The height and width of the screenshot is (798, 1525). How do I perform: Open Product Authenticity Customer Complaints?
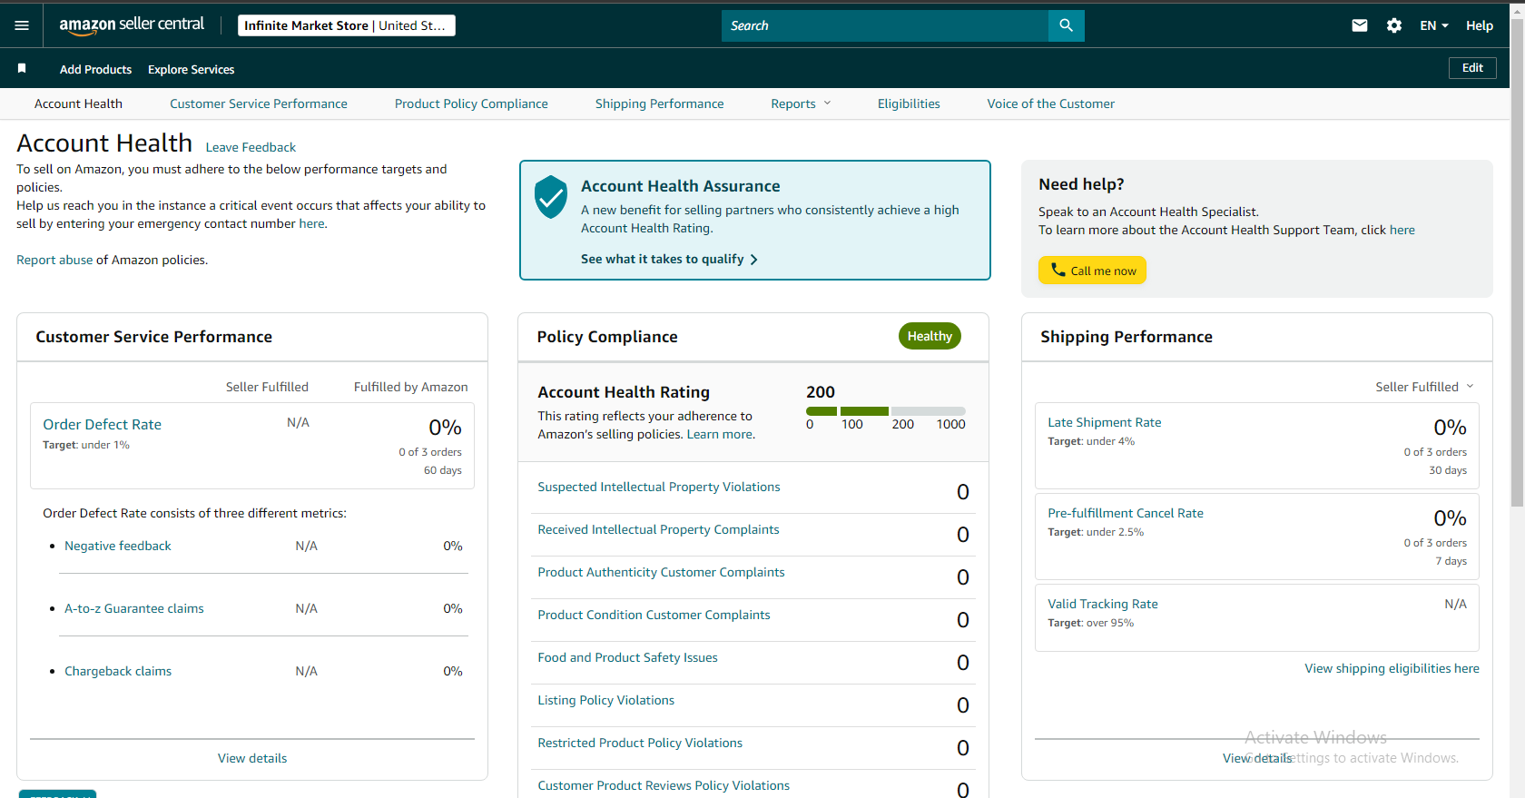point(661,572)
